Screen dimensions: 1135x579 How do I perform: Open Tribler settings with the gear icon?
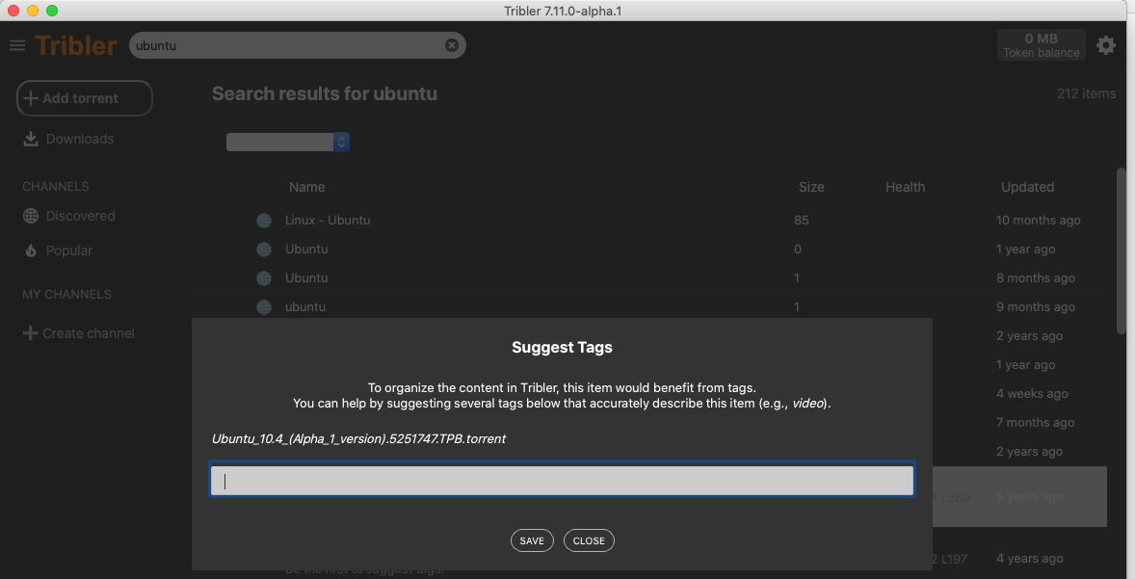(x=1105, y=44)
